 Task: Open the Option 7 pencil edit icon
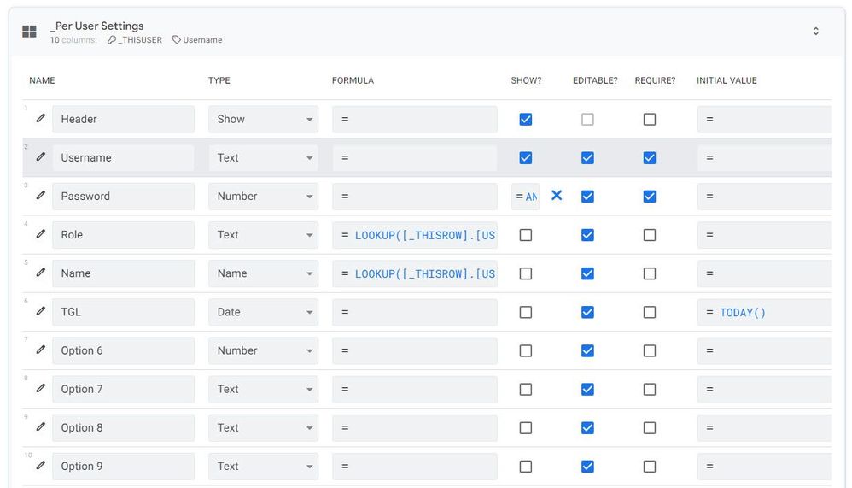tap(41, 389)
